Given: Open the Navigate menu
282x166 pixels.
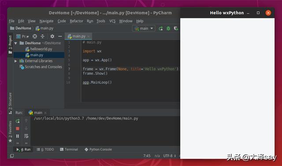Looking at the screenshot, I should click(x=46, y=21).
